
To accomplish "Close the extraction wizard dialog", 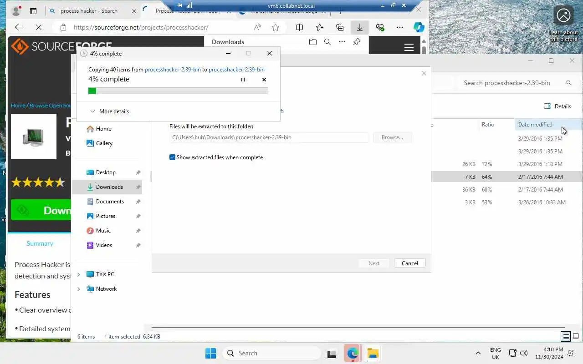I will [x=424, y=73].
